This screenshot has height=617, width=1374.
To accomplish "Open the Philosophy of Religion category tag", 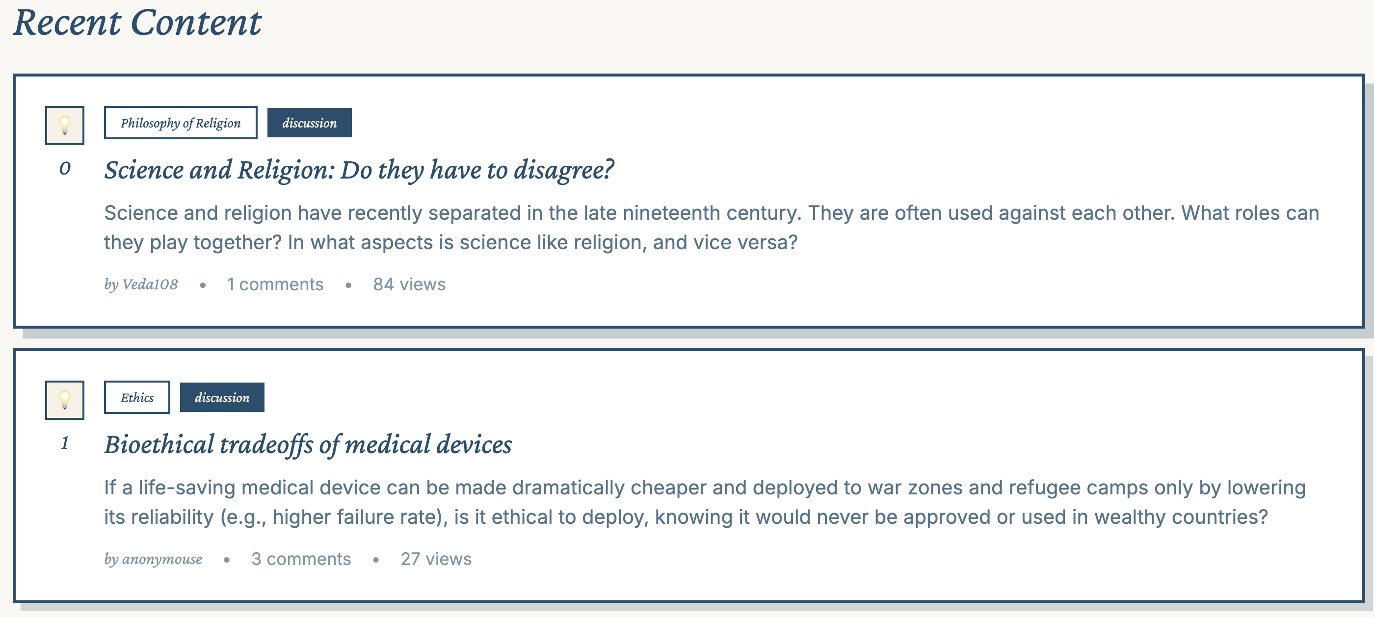I will coord(180,123).
